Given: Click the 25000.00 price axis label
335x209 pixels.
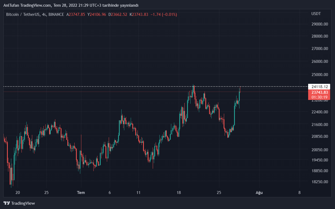Looking at the screenshot, I should coord(320,74).
